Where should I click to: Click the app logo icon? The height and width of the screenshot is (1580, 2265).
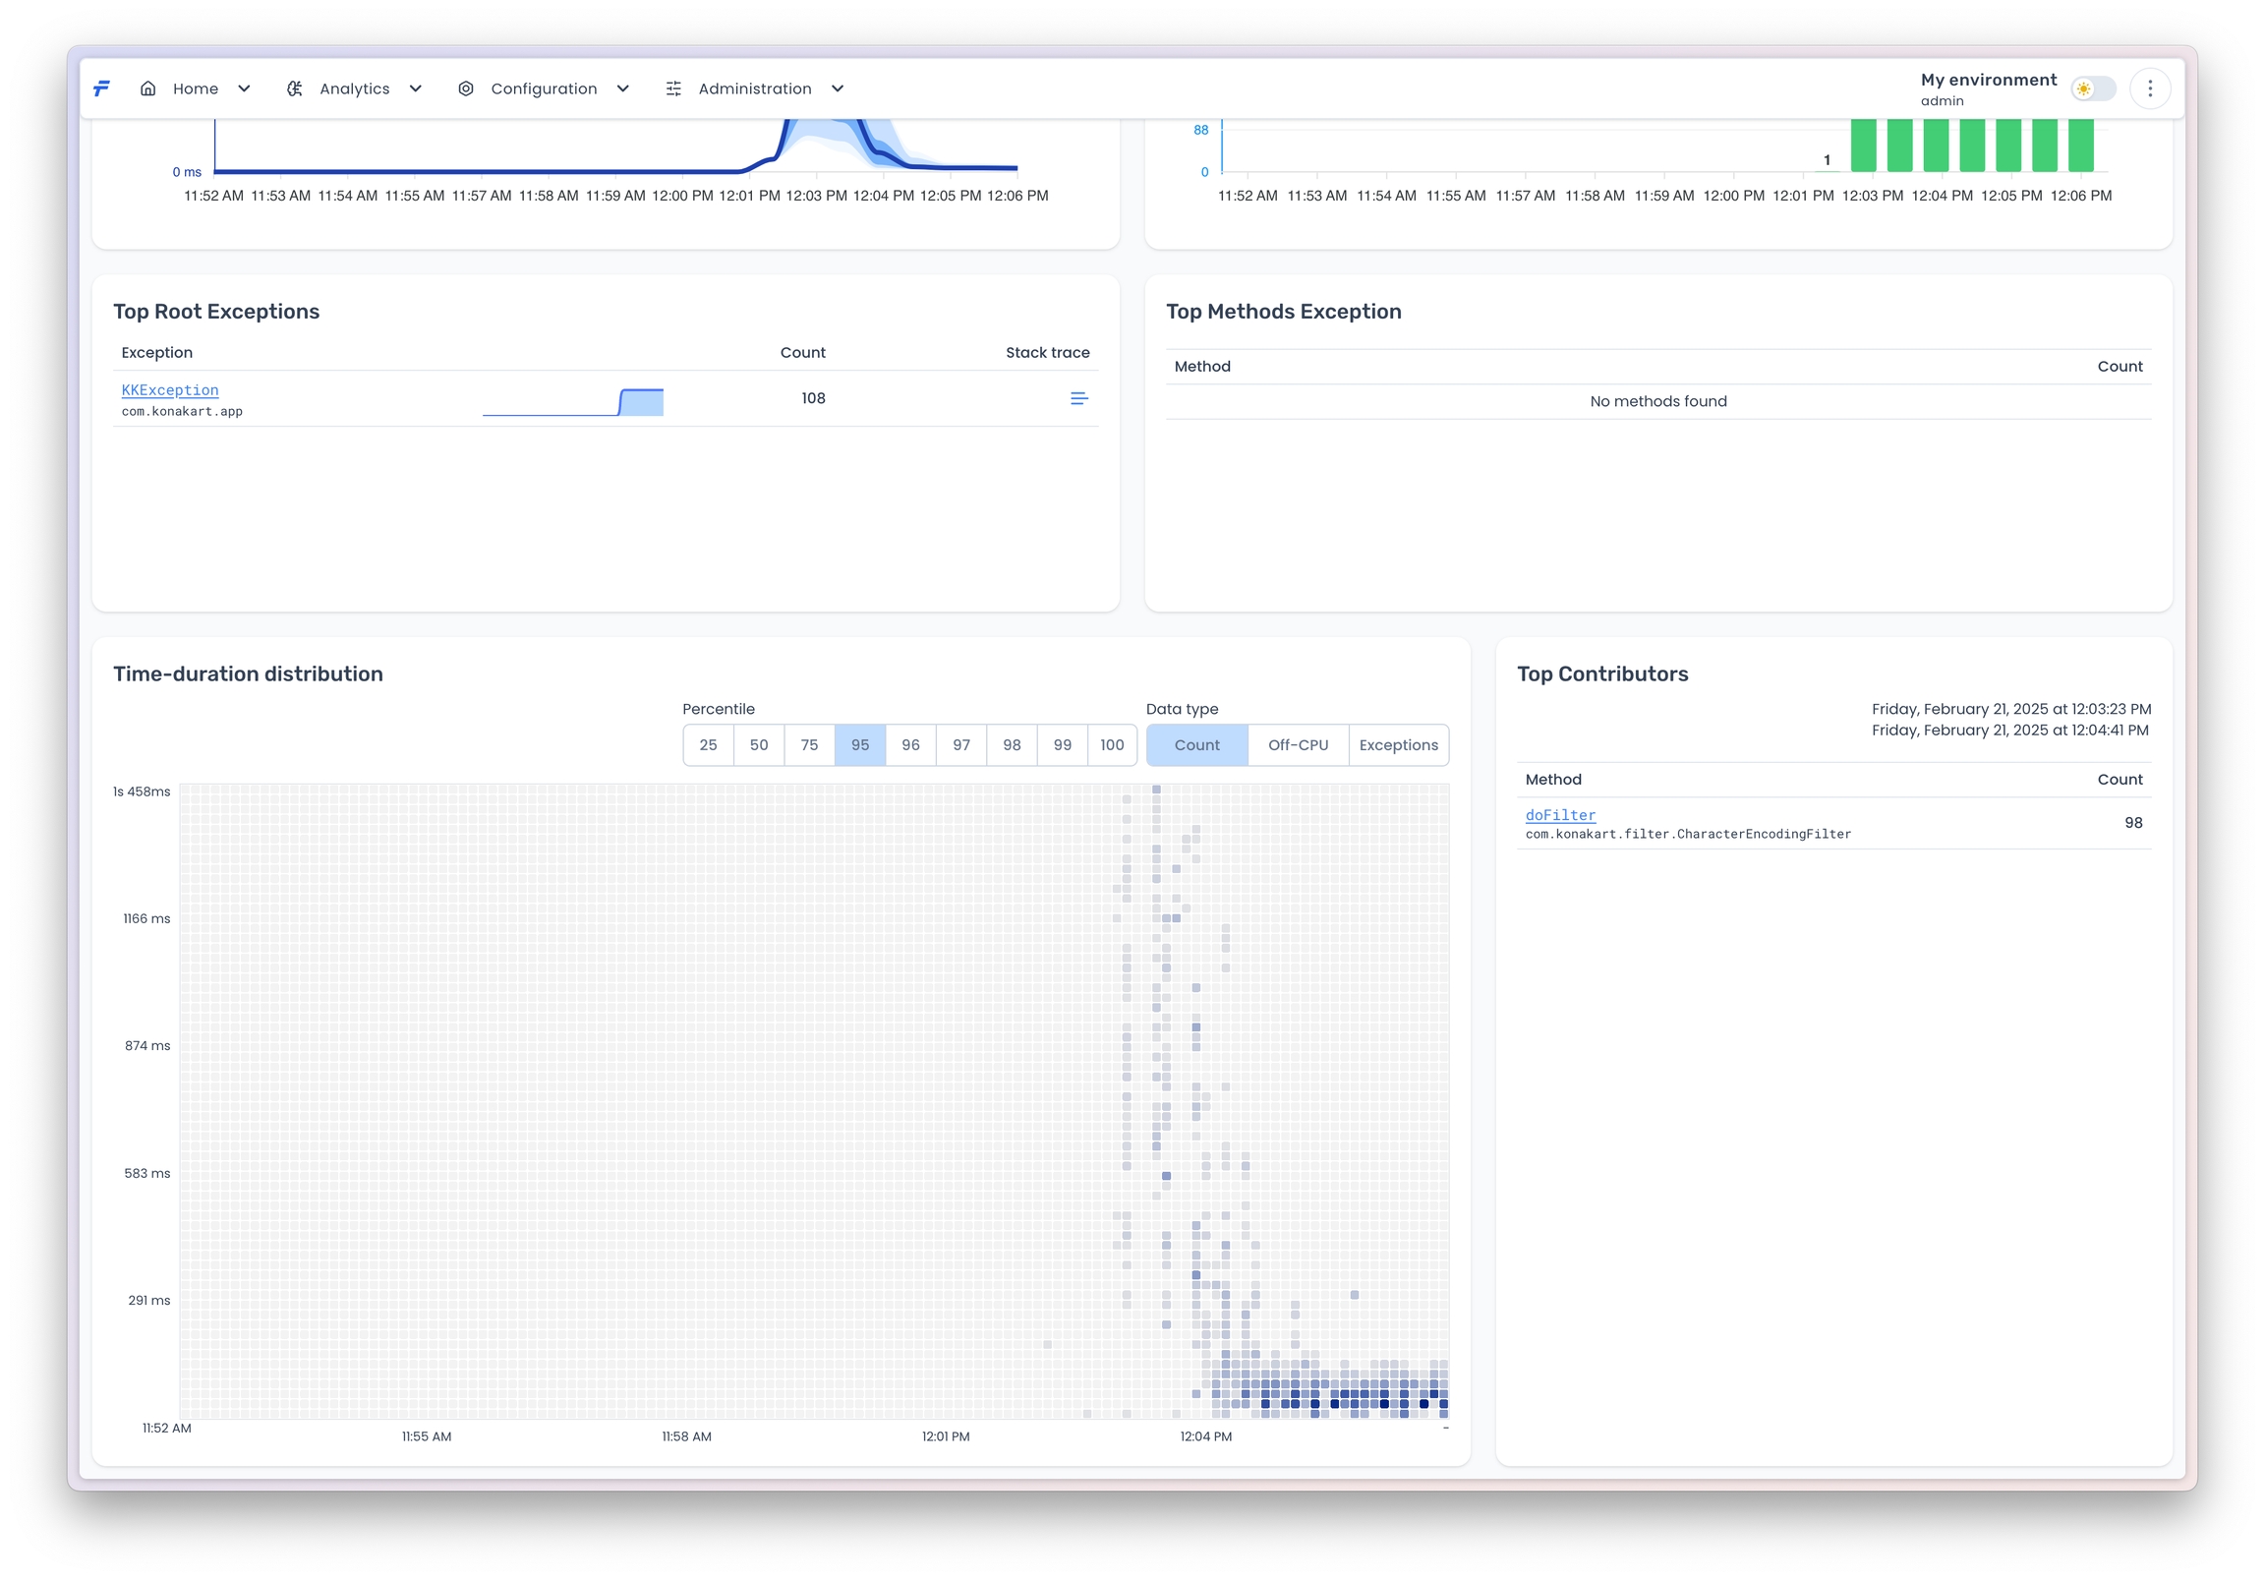101,88
